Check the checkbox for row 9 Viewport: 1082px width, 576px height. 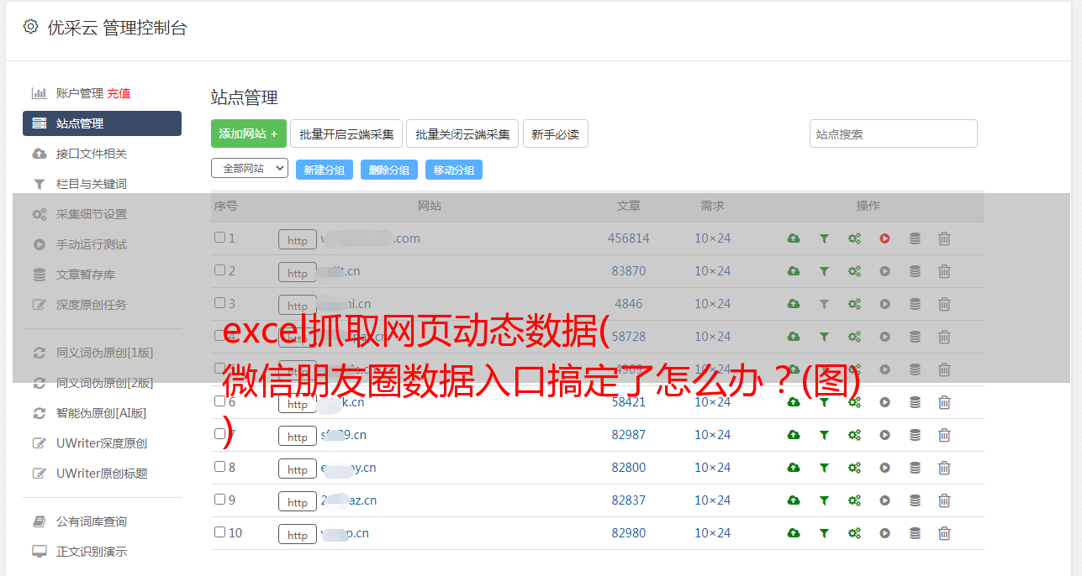[x=219, y=500]
